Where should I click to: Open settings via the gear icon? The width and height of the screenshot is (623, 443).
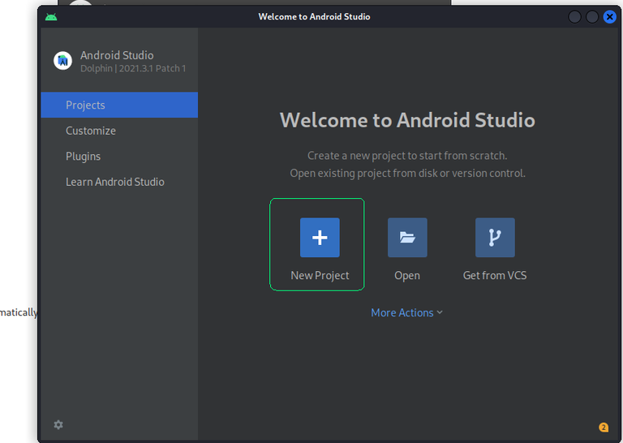click(58, 424)
